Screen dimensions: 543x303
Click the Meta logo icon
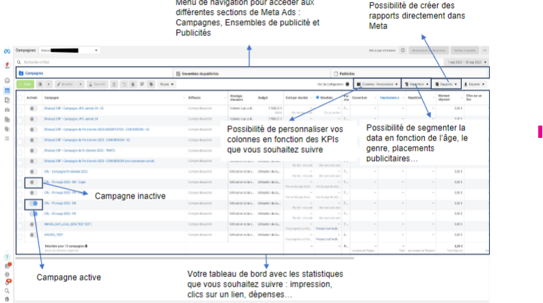click(x=7, y=51)
